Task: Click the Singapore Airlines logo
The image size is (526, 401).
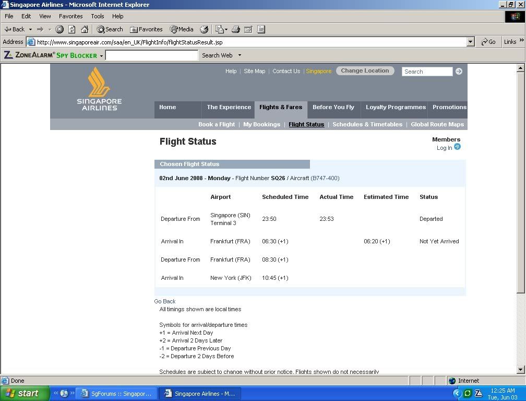Action: (x=99, y=89)
